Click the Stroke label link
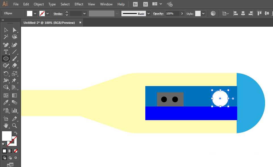The height and width of the screenshot is (167, 273). pos(58,14)
